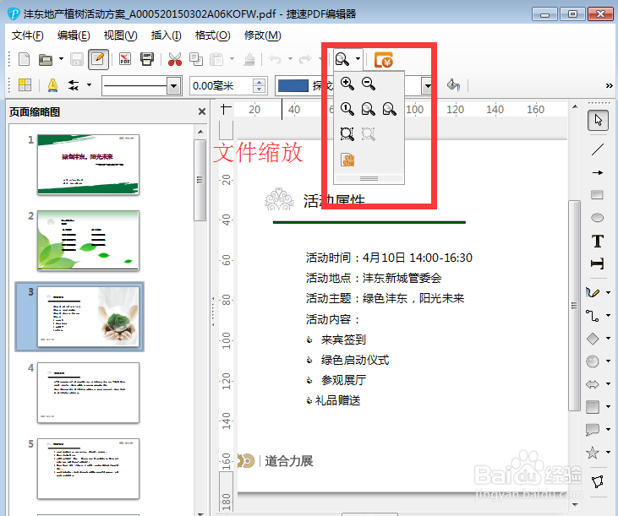The image size is (618, 516).
Task: Select the flowchart shapes tool
Action: (593, 406)
